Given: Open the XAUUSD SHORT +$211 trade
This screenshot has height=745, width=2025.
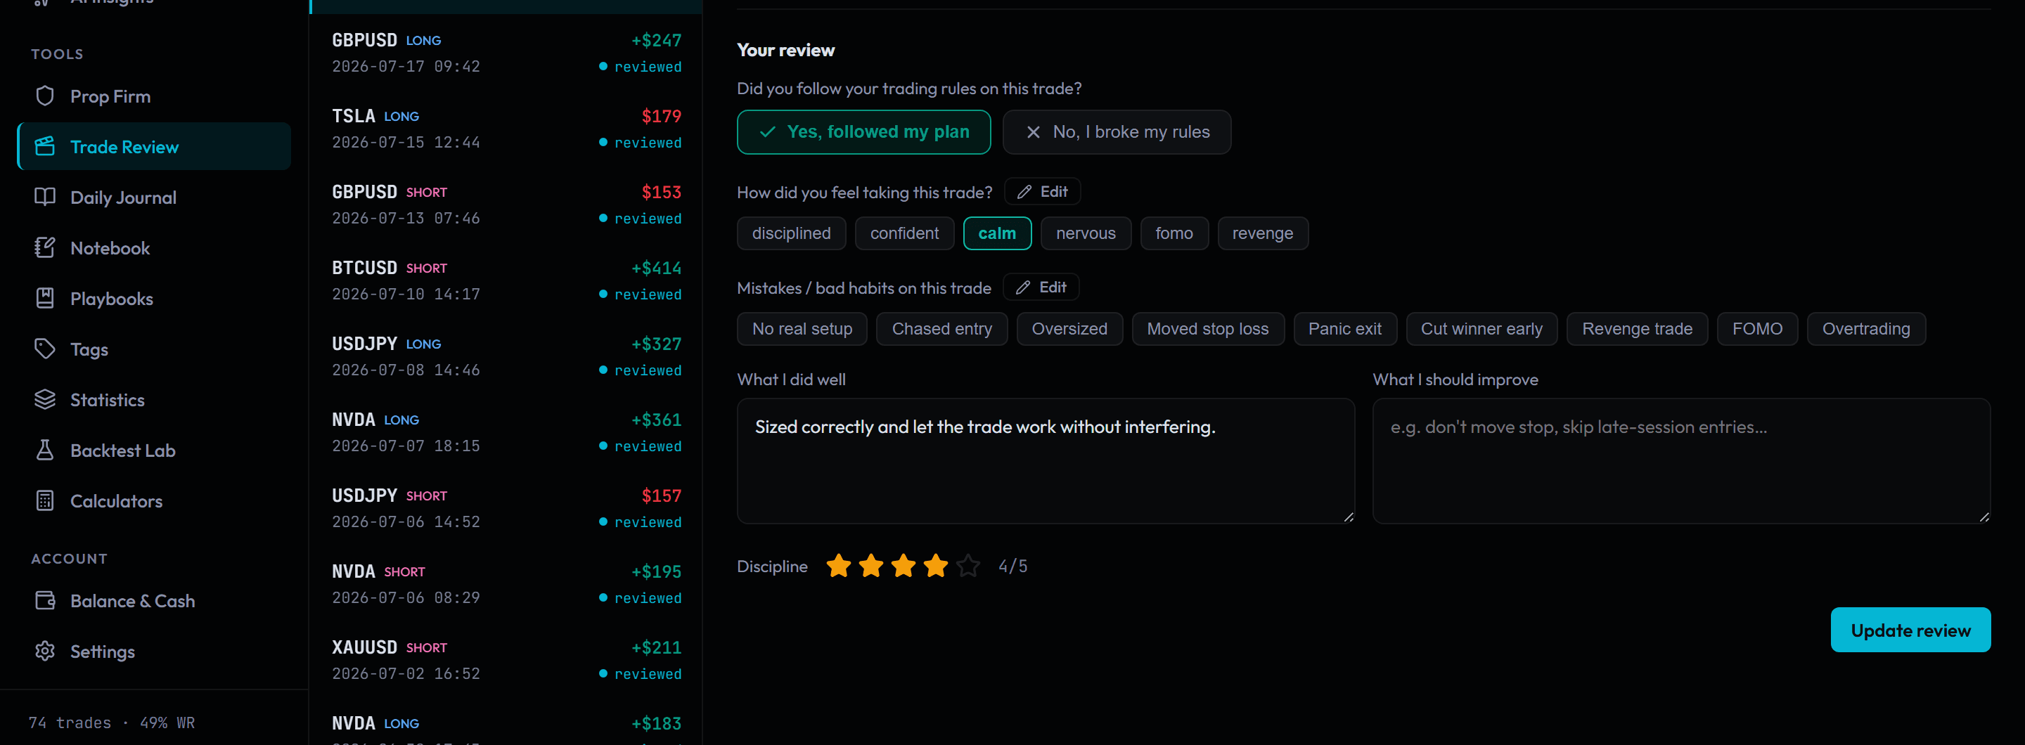Looking at the screenshot, I should pyautogui.click(x=506, y=660).
